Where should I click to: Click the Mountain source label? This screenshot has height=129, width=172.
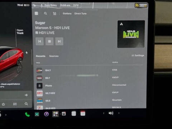[x=117, y=100]
